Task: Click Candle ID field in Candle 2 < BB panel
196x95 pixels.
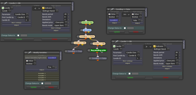Action: pyautogui.click(x=27, y=20)
